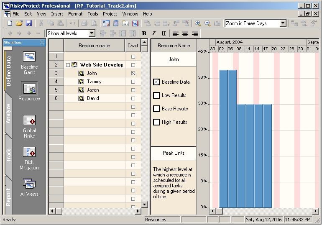
Task: Enable the Low Results checkbox
Action: pyautogui.click(x=156, y=95)
